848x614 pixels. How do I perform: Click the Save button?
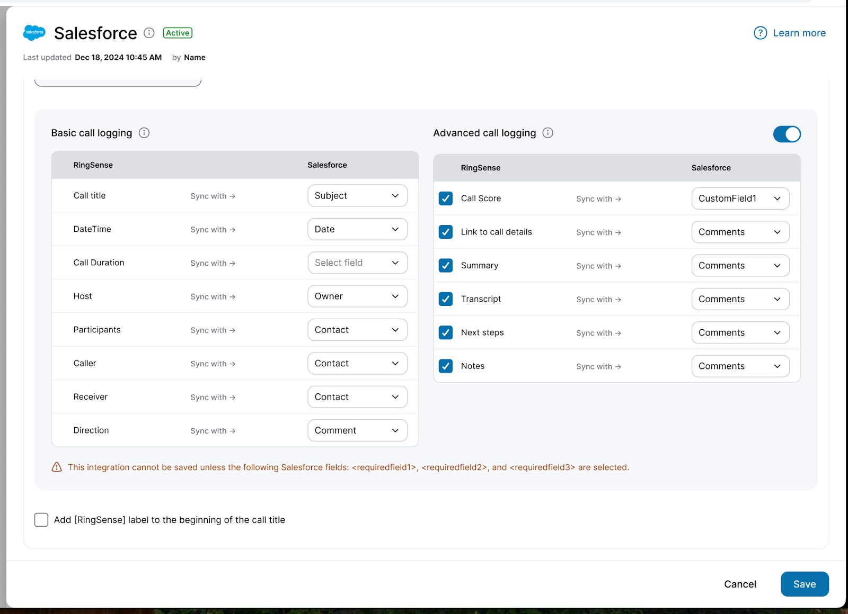click(x=805, y=584)
